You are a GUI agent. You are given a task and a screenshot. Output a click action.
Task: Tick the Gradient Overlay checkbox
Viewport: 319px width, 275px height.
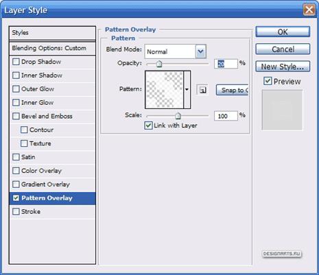click(16, 184)
